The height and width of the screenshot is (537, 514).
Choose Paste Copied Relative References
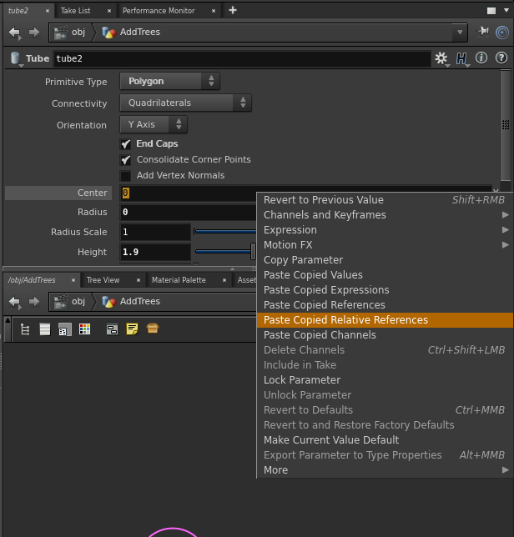coord(385,320)
